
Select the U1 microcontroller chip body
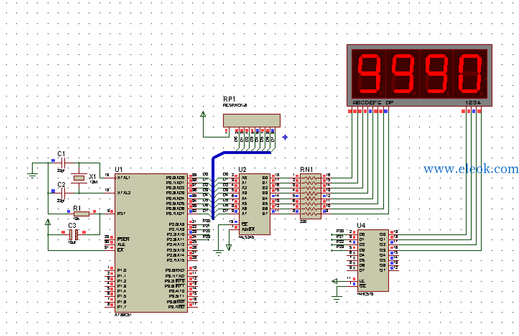click(x=151, y=243)
